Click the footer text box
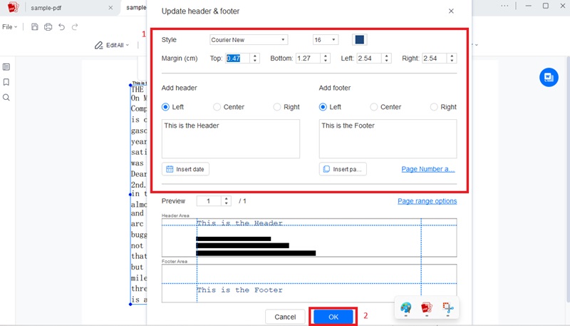Screen dimensions: 570x326 388,138
